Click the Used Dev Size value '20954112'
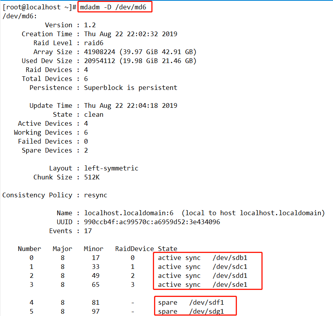 (x=100, y=61)
